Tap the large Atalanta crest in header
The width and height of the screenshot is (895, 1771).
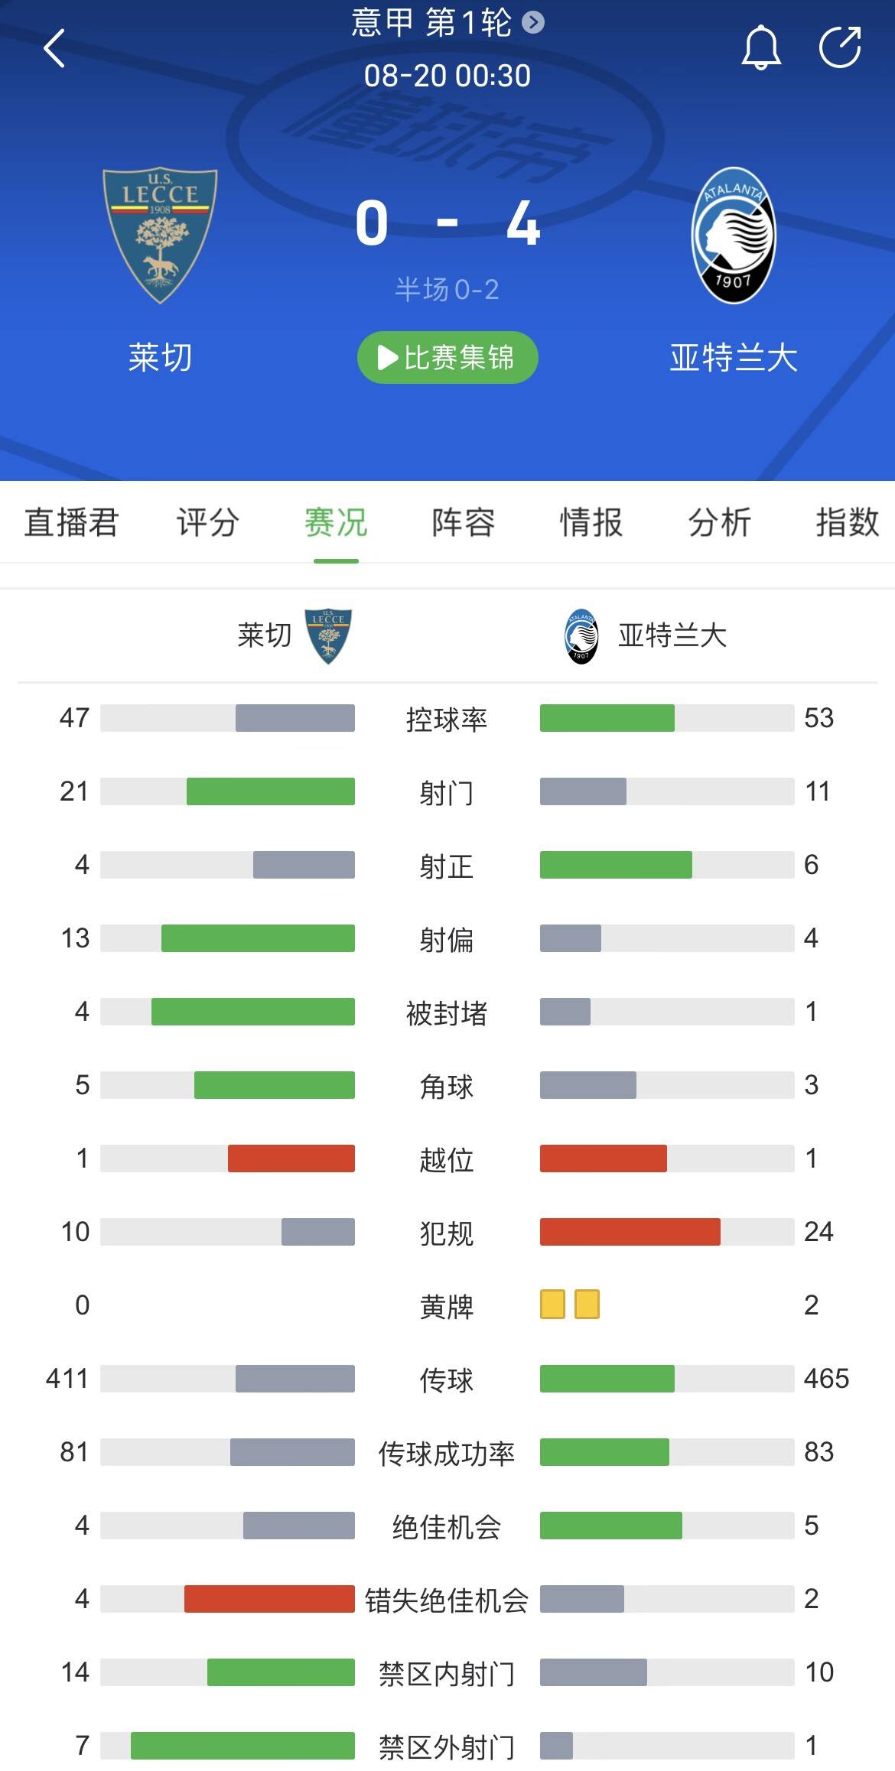point(733,235)
